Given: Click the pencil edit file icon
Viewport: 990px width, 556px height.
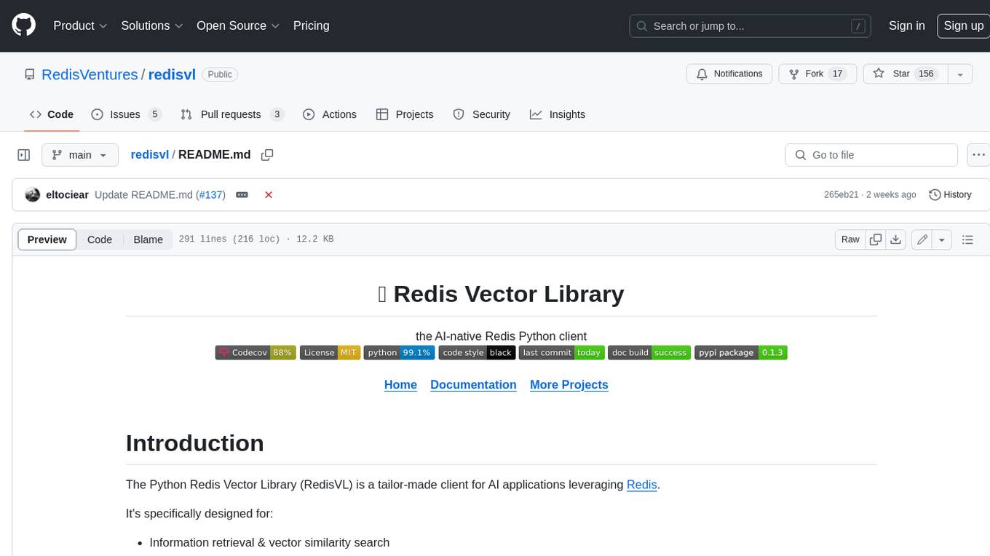Looking at the screenshot, I should 922,239.
